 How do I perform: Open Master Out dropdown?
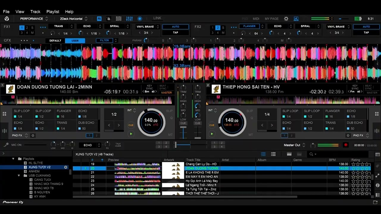[295, 145]
